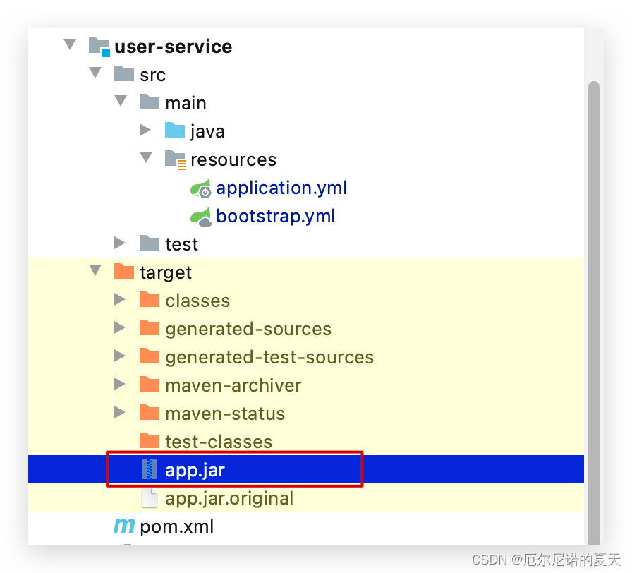The height and width of the screenshot is (573, 632).
Task: Click the user-service module icon
Action: [x=99, y=45]
